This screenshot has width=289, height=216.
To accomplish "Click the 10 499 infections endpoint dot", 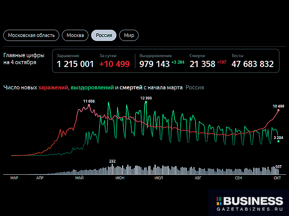I will [x=278, y=110].
